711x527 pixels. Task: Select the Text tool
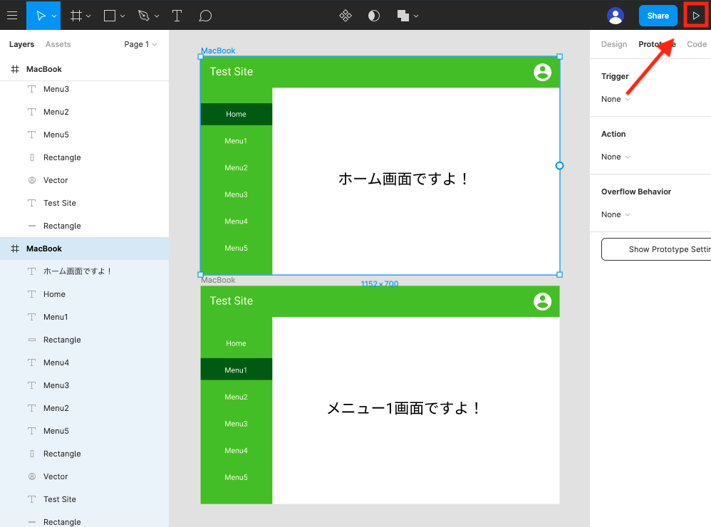coord(177,16)
